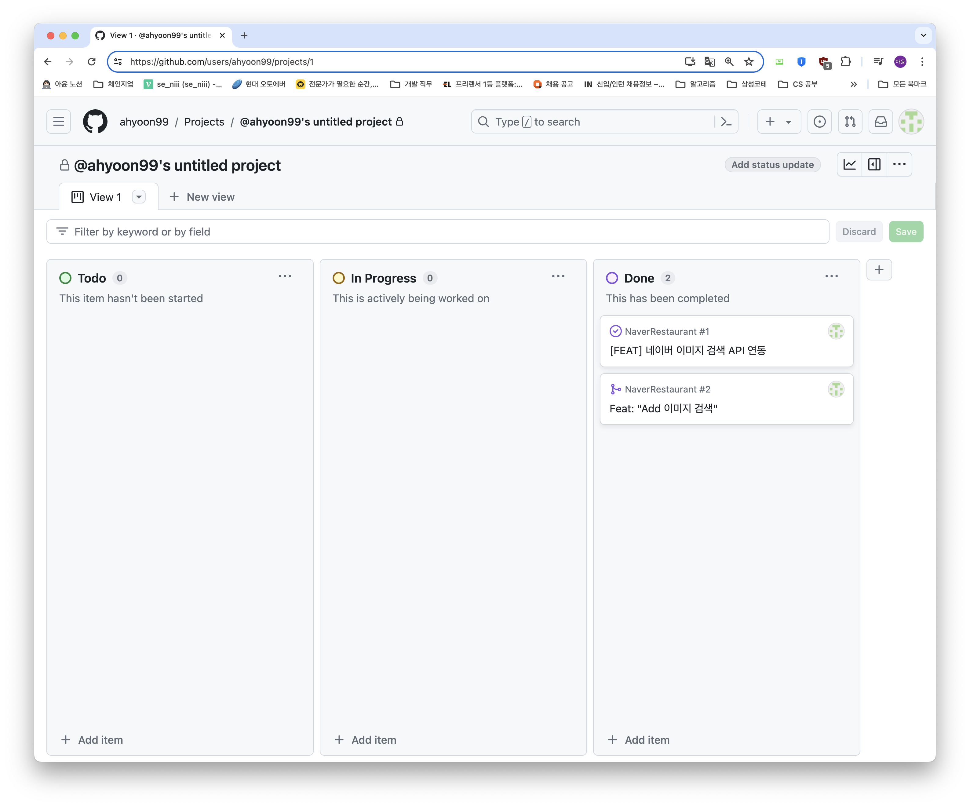Screen dimensions: 970x807
Task: Toggle the project details side panel
Action: 874,164
